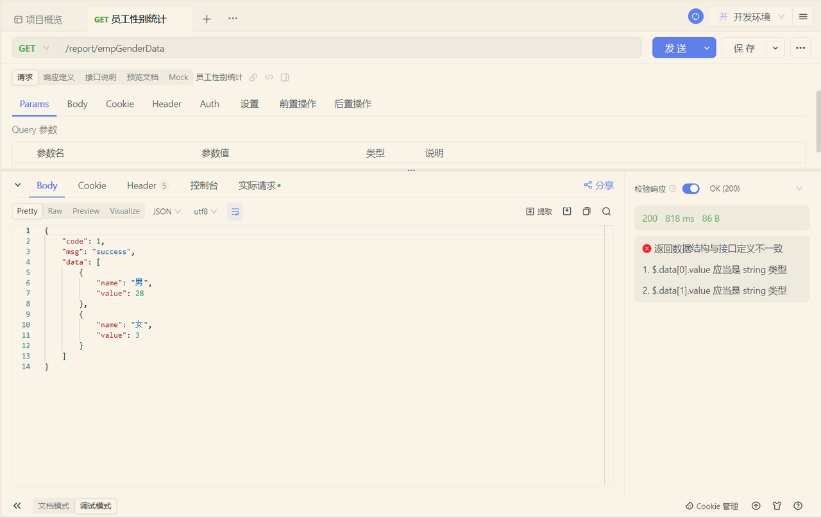Toggle the 校验响应 validation switch
The width and height of the screenshot is (821, 518).
691,188
